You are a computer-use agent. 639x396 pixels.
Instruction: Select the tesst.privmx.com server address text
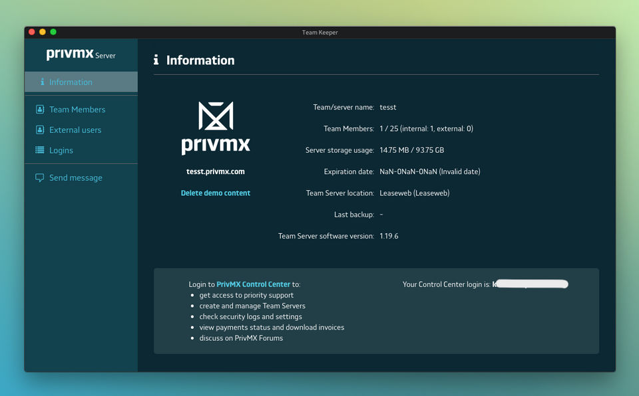[x=216, y=171]
